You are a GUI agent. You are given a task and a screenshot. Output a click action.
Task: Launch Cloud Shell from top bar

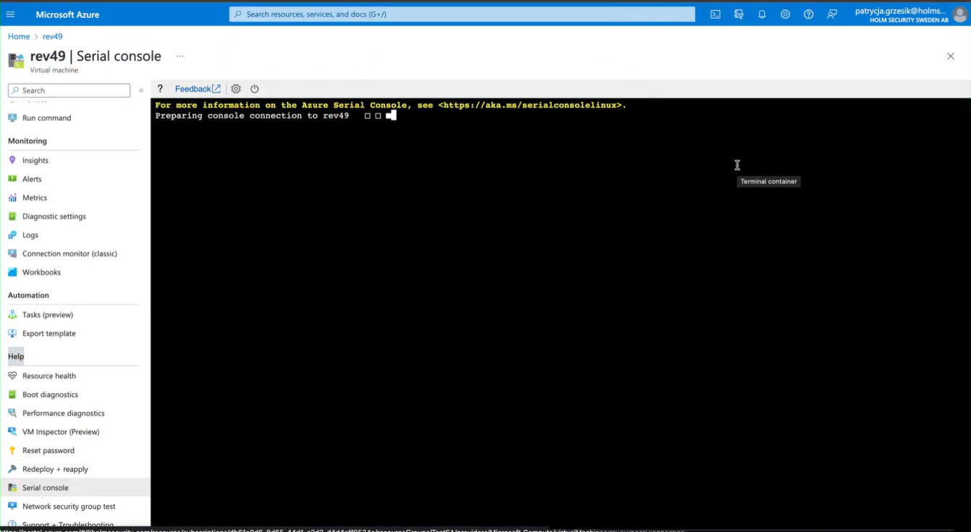coord(715,14)
